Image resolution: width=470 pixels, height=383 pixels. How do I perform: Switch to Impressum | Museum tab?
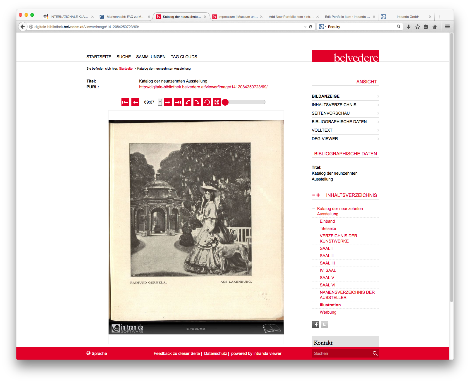238,17
